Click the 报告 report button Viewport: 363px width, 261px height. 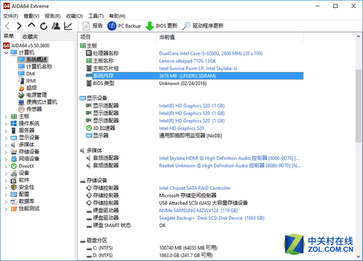[x=92, y=25]
